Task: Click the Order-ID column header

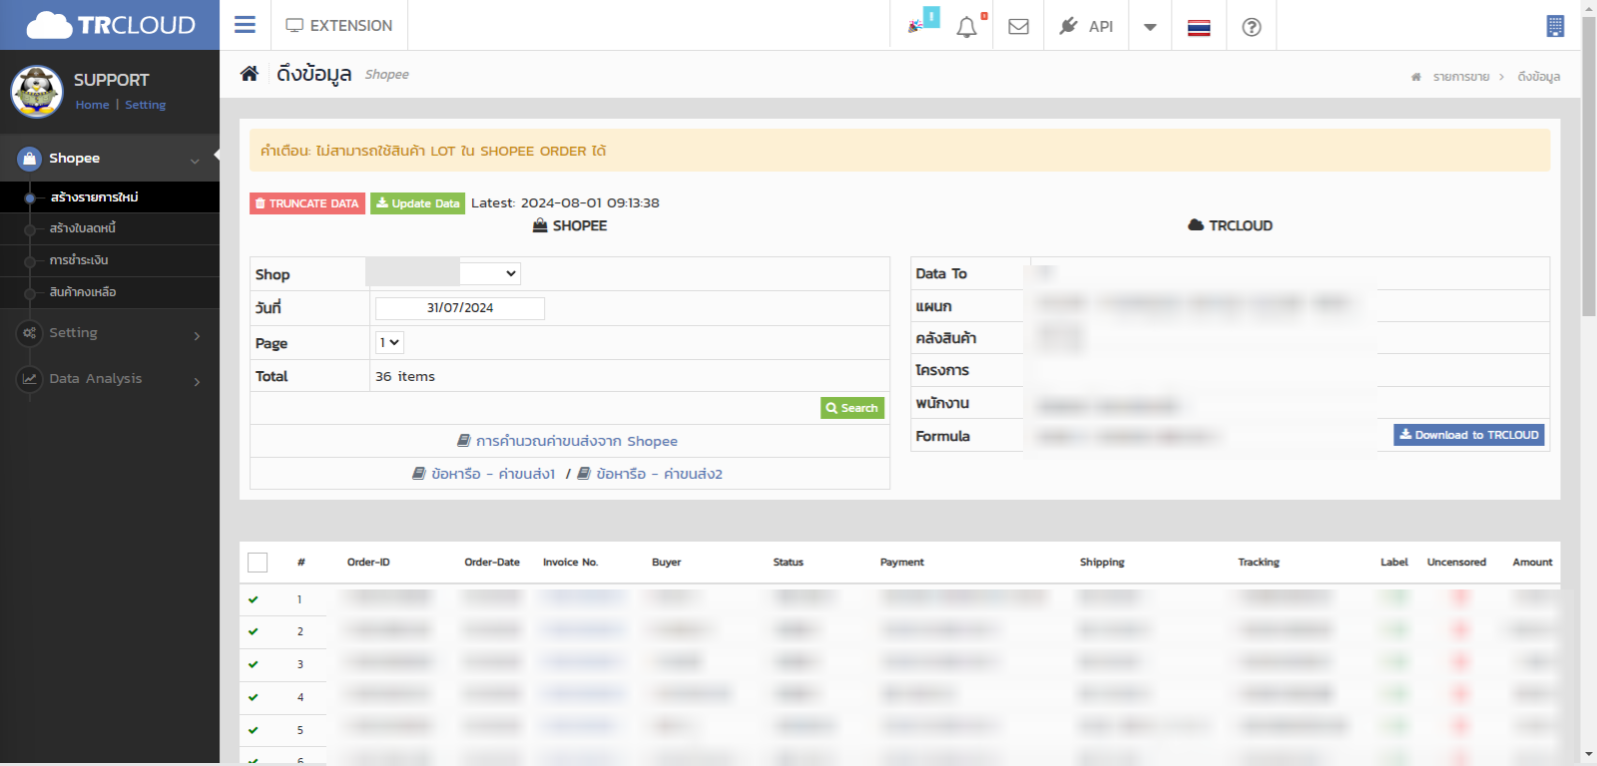Action: [x=368, y=563]
